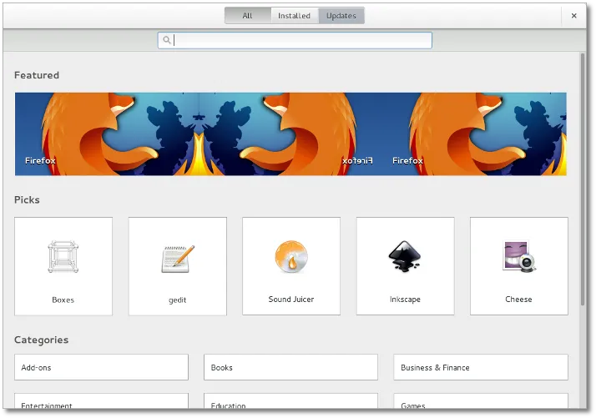The image size is (596, 418).
Task: Switch to the Installed tab
Action: tap(294, 16)
